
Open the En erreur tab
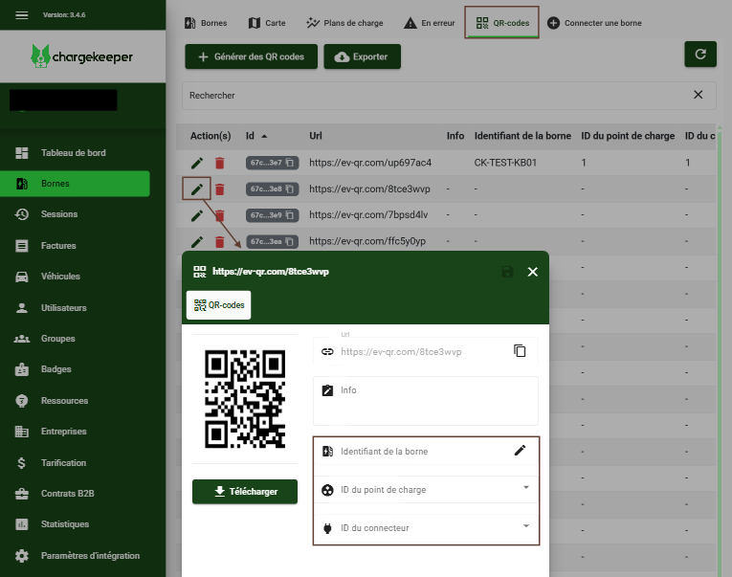coord(429,23)
